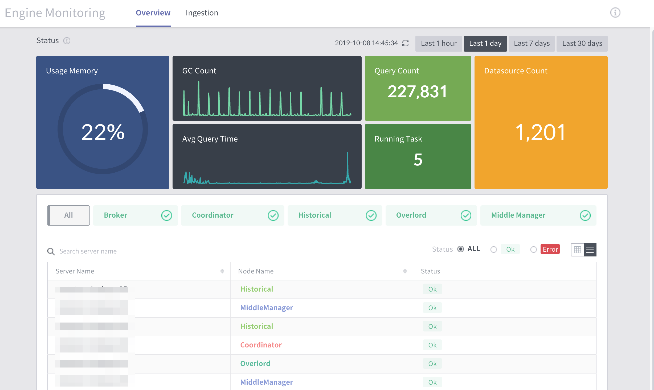Viewport: 654px width, 390px height.
Task: Click the top-right information icon
Action: pos(615,13)
